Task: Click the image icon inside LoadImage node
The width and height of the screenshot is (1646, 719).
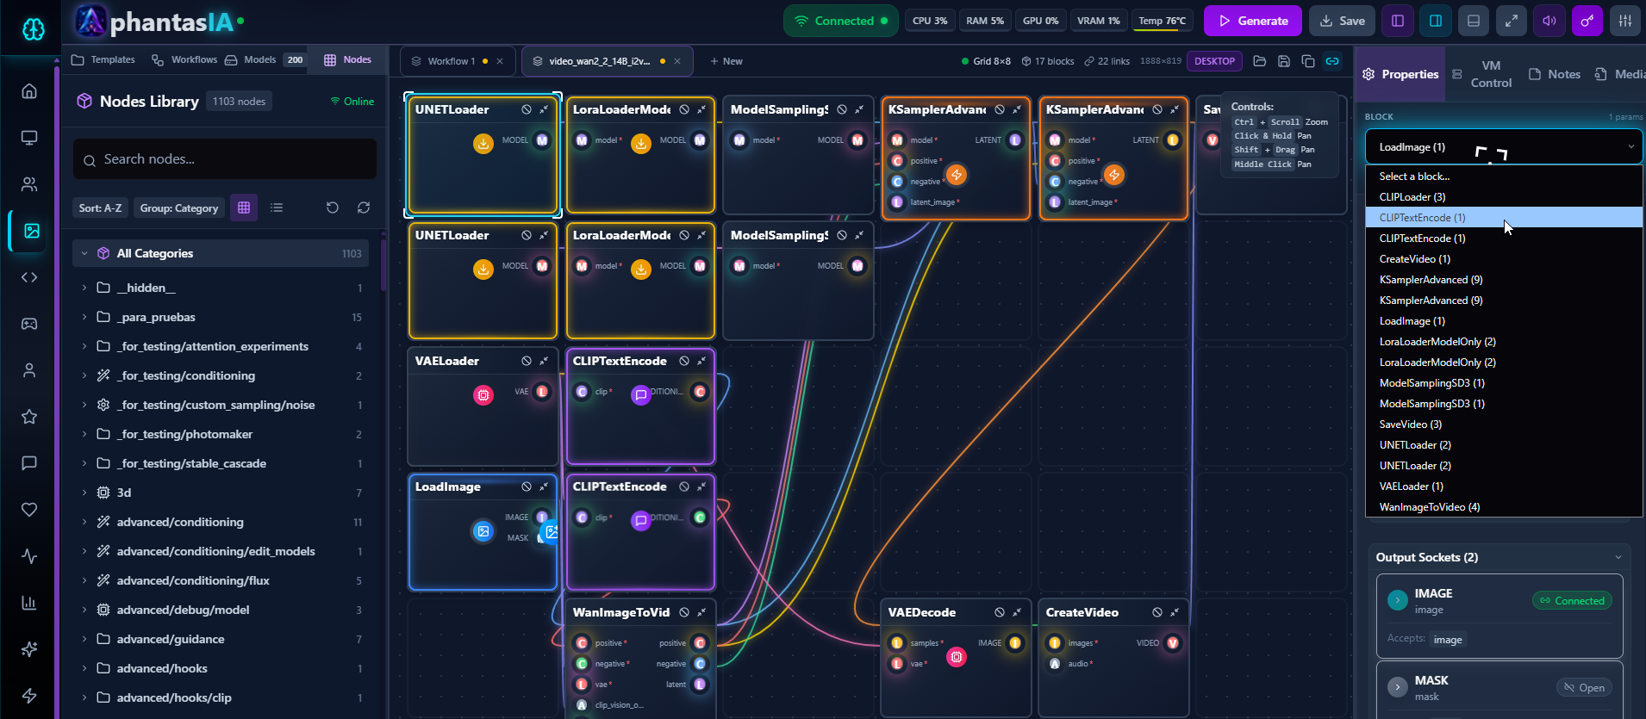Action: click(x=483, y=531)
